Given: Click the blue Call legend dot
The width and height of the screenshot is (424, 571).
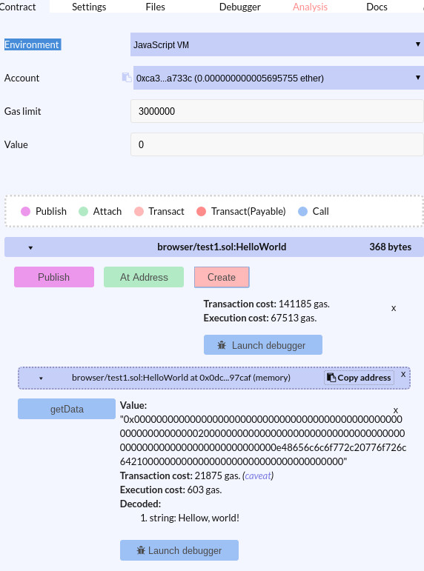Looking at the screenshot, I should [303, 211].
